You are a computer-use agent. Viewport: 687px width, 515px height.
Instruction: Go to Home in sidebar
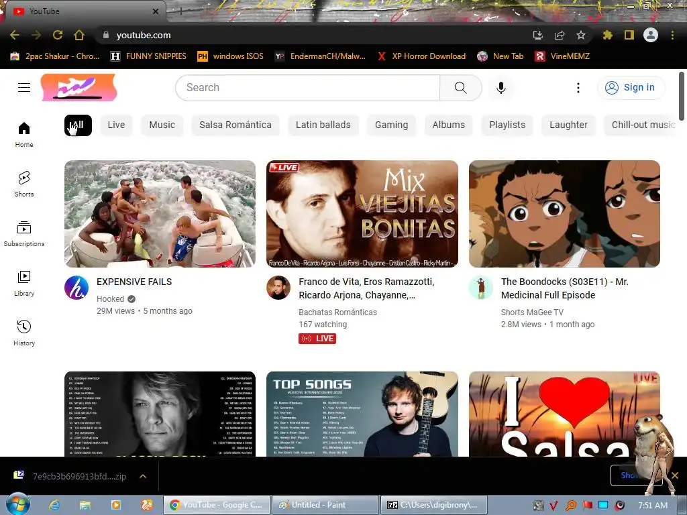pyautogui.click(x=24, y=134)
